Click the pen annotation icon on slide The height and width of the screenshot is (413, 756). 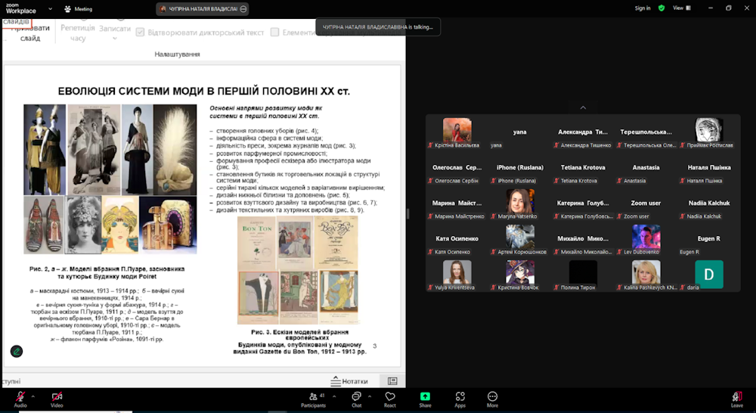click(17, 351)
